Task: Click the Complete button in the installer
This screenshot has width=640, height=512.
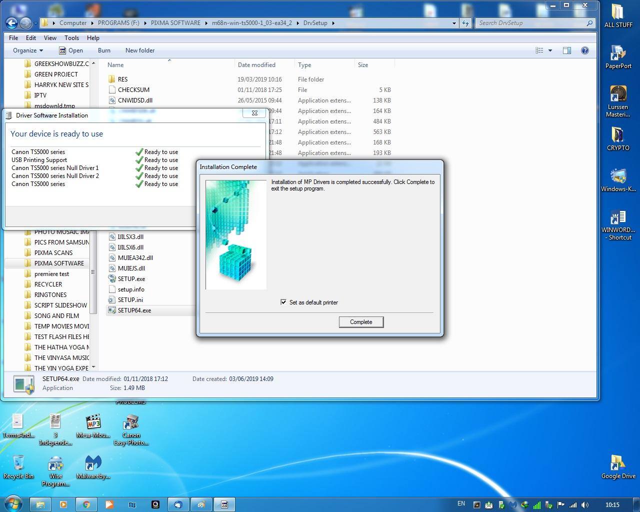Action: click(x=361, y=322)
